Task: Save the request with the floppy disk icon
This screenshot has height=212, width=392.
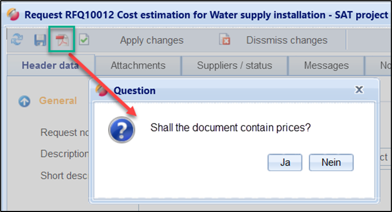Action: (40, 40)
